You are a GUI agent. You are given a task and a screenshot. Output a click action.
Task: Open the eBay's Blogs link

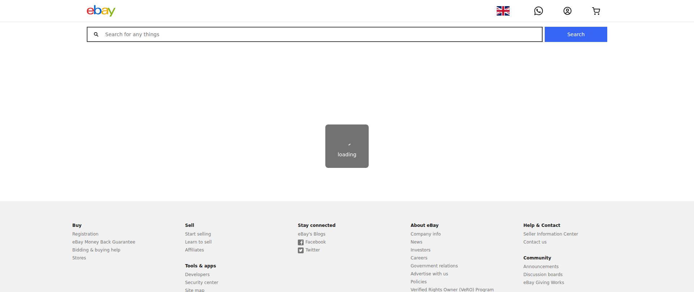[312, 234]
